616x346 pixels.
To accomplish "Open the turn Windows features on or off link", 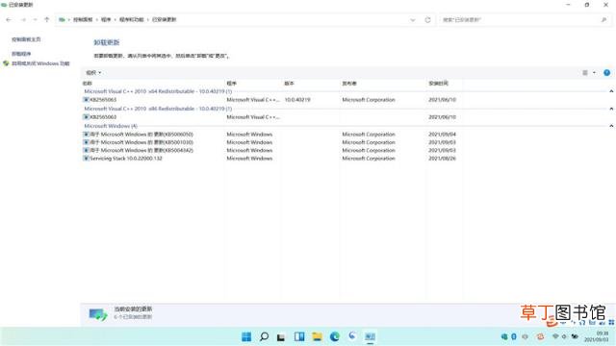I will (40, 63).
